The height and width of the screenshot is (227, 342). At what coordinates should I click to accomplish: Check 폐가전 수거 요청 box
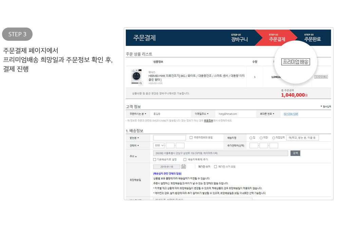point(215,167)
